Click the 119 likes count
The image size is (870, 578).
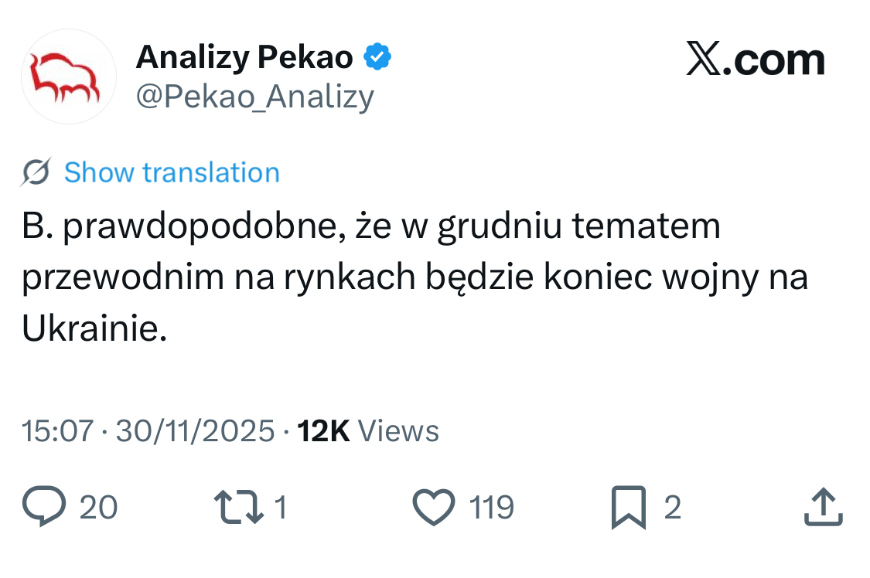coord(491,508)
